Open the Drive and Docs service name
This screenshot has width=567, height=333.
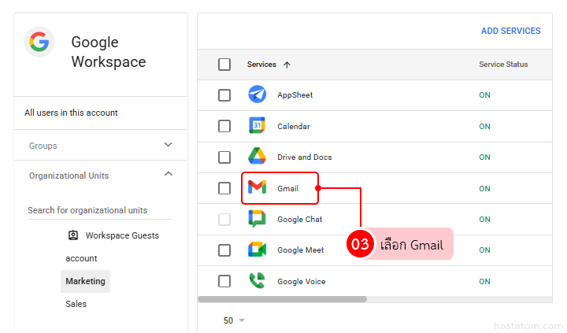click(305, 157)
